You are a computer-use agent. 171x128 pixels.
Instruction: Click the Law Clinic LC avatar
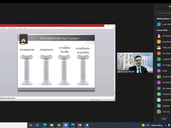pyautogui.click(x=159, y=53)
